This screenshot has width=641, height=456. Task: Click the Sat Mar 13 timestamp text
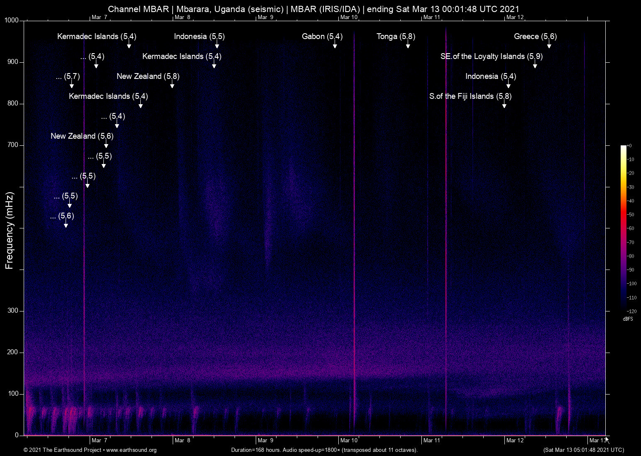[x=583, y=450]
